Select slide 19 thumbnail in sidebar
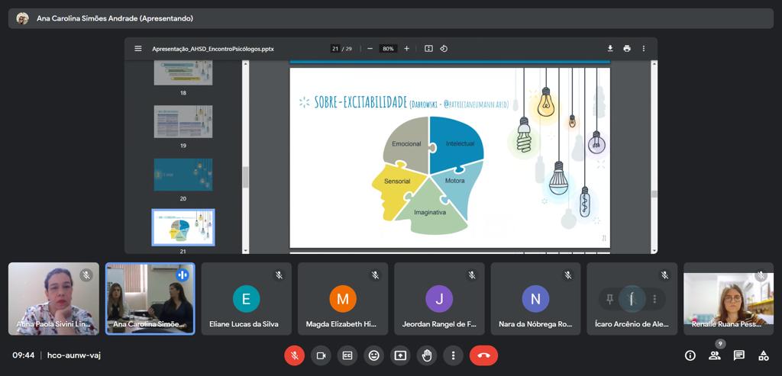 pos(183,121)
